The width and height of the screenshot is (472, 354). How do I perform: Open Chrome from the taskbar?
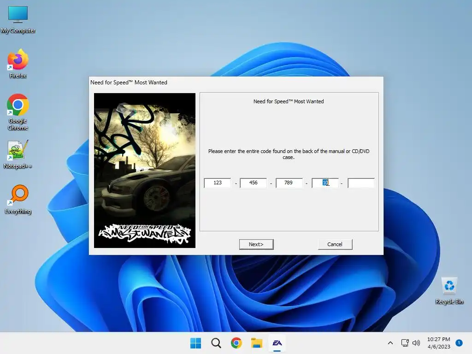236,343
